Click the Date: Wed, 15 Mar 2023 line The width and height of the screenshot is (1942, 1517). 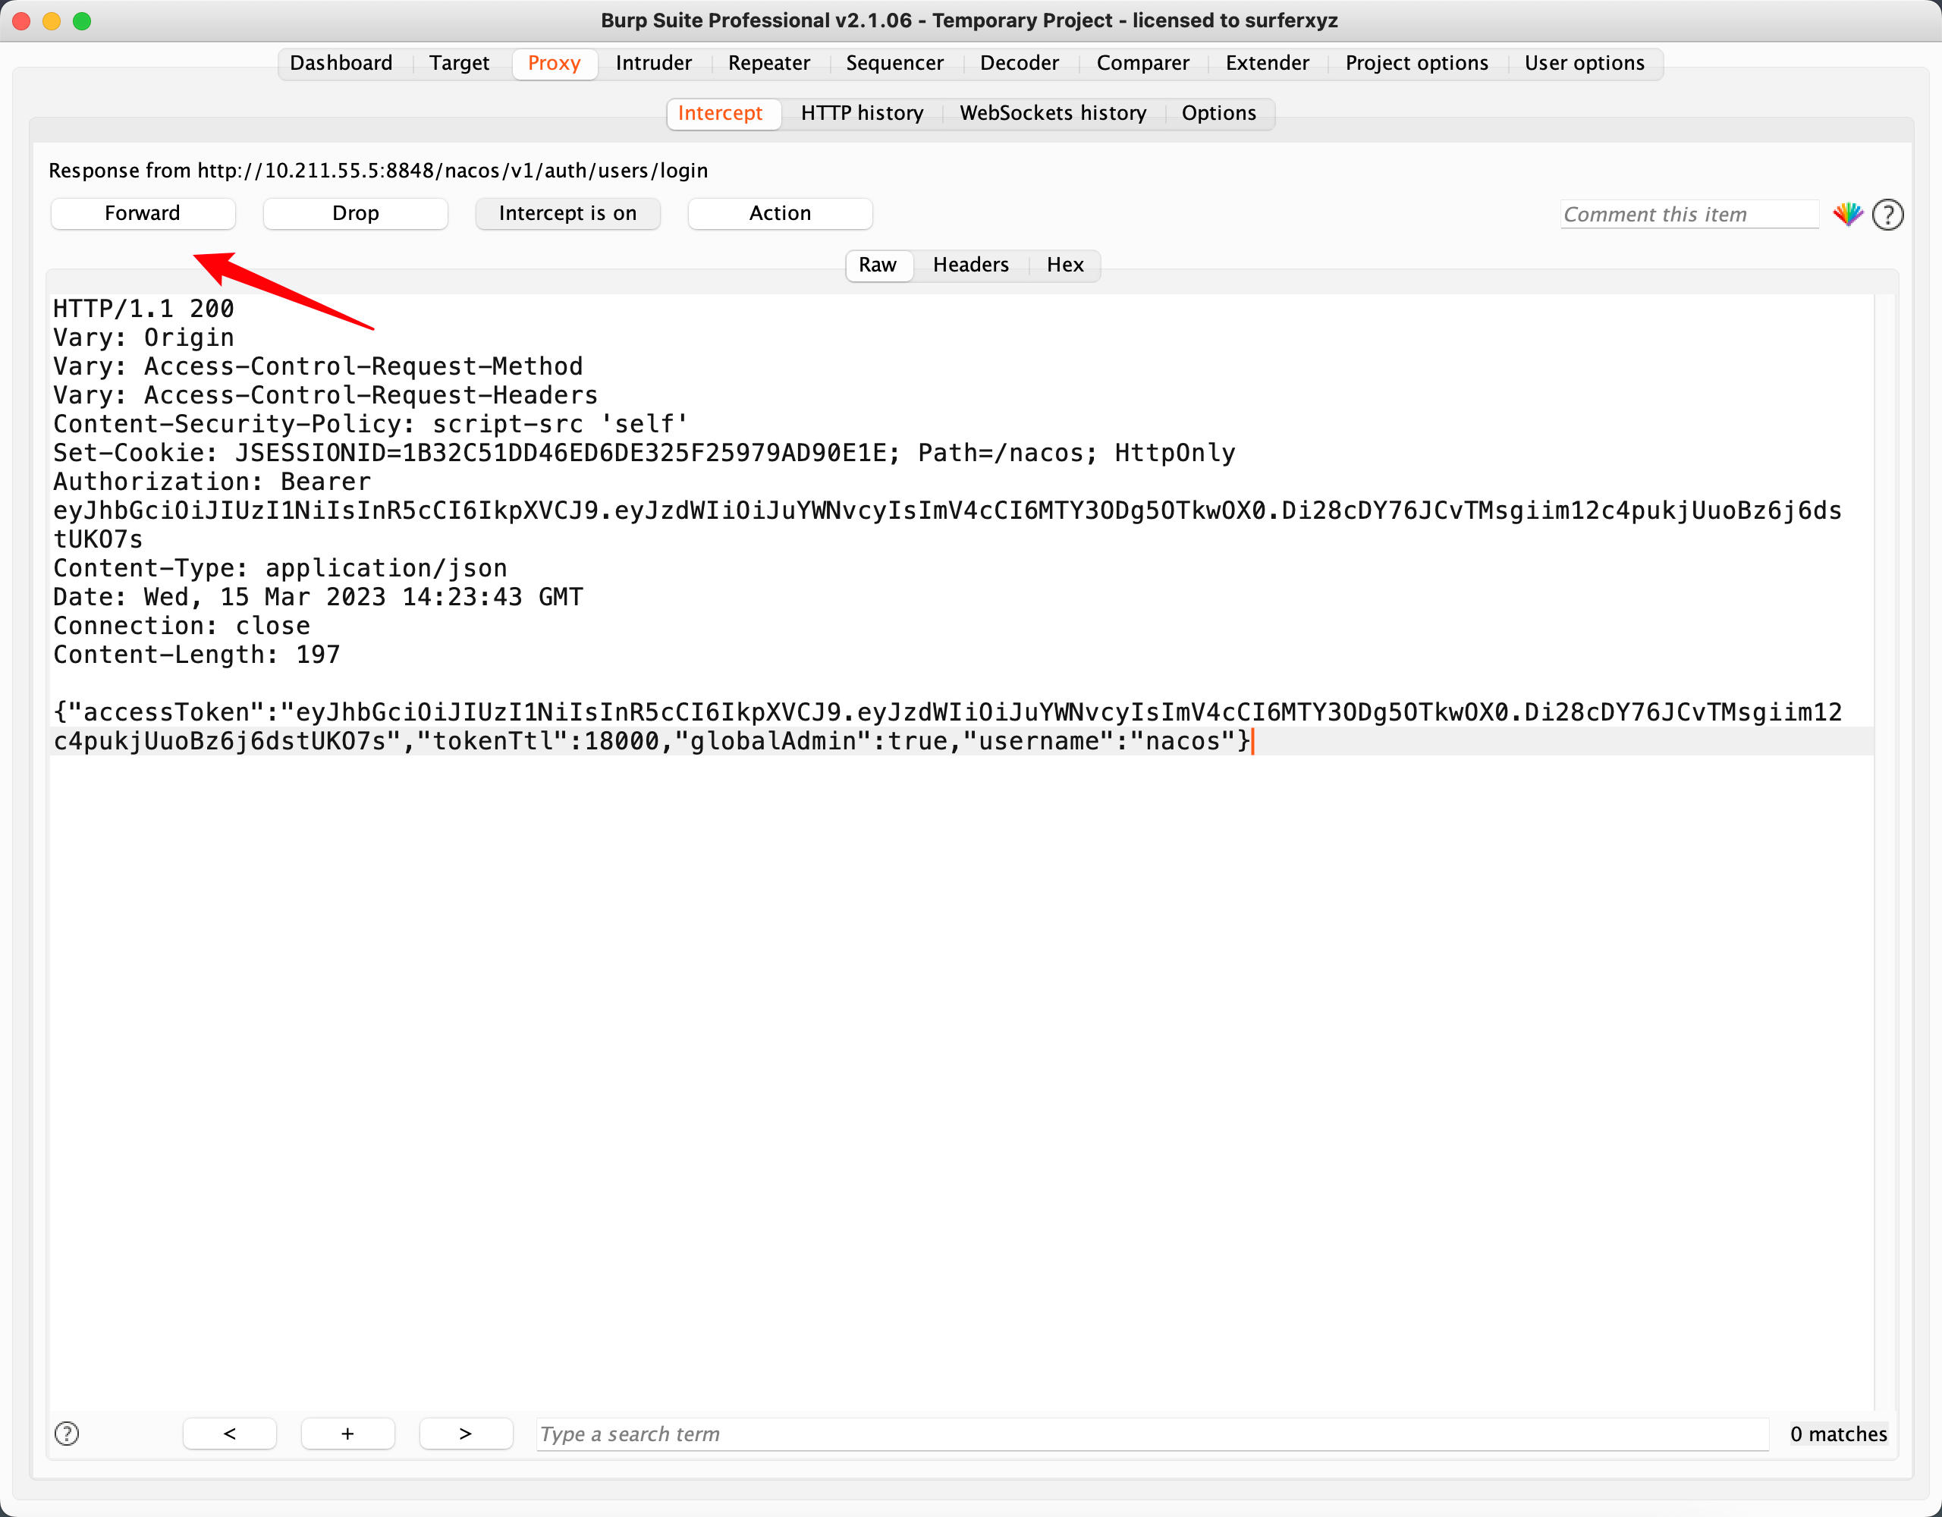click(x=317, y=597)
